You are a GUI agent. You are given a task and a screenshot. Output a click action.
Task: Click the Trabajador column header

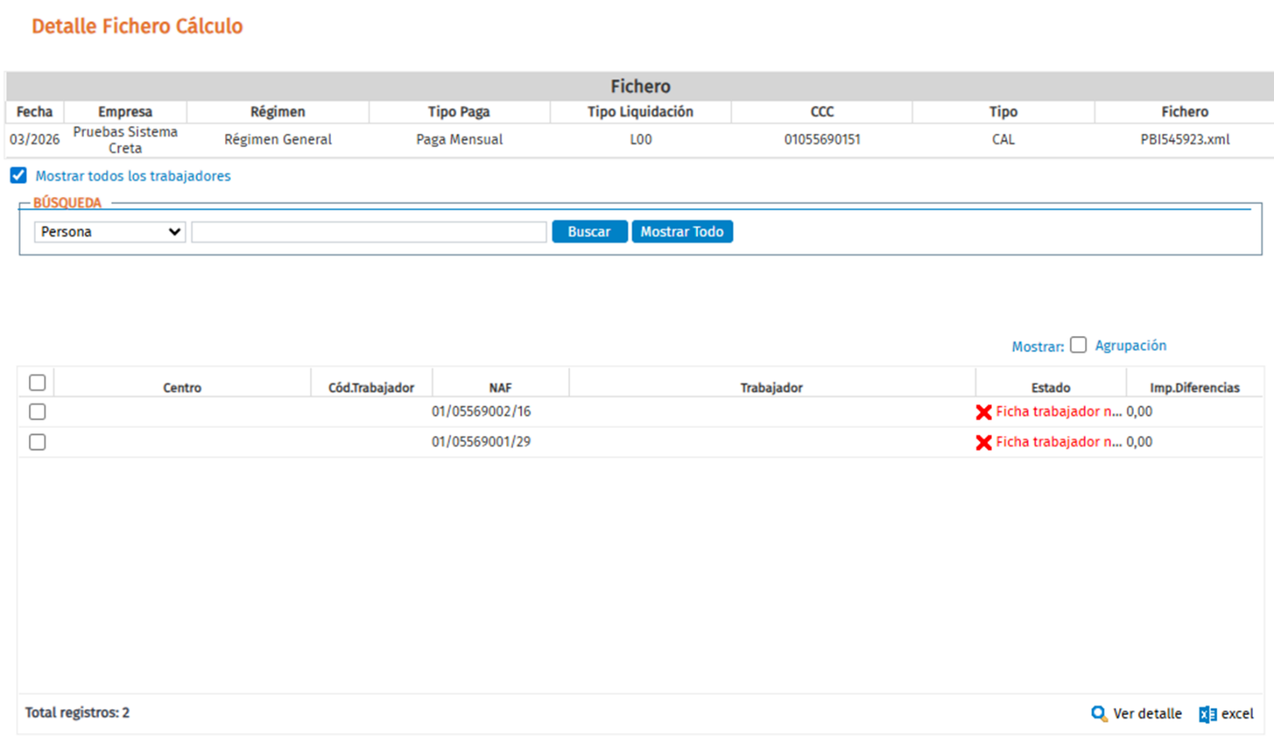point(771,387)
